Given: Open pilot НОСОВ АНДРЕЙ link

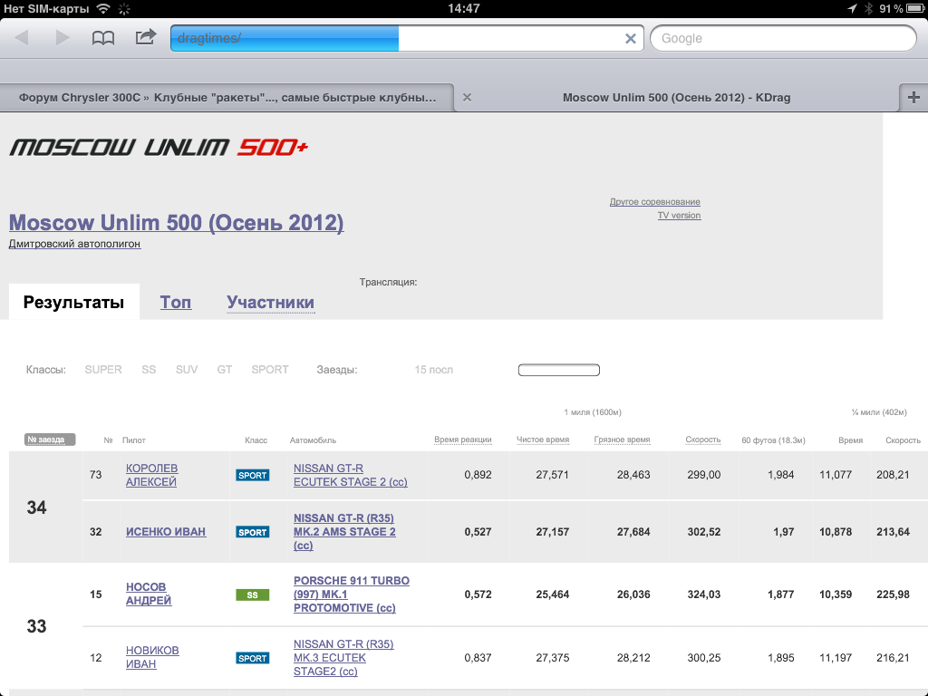Looking at the screenshot, I should coord(149,594).
